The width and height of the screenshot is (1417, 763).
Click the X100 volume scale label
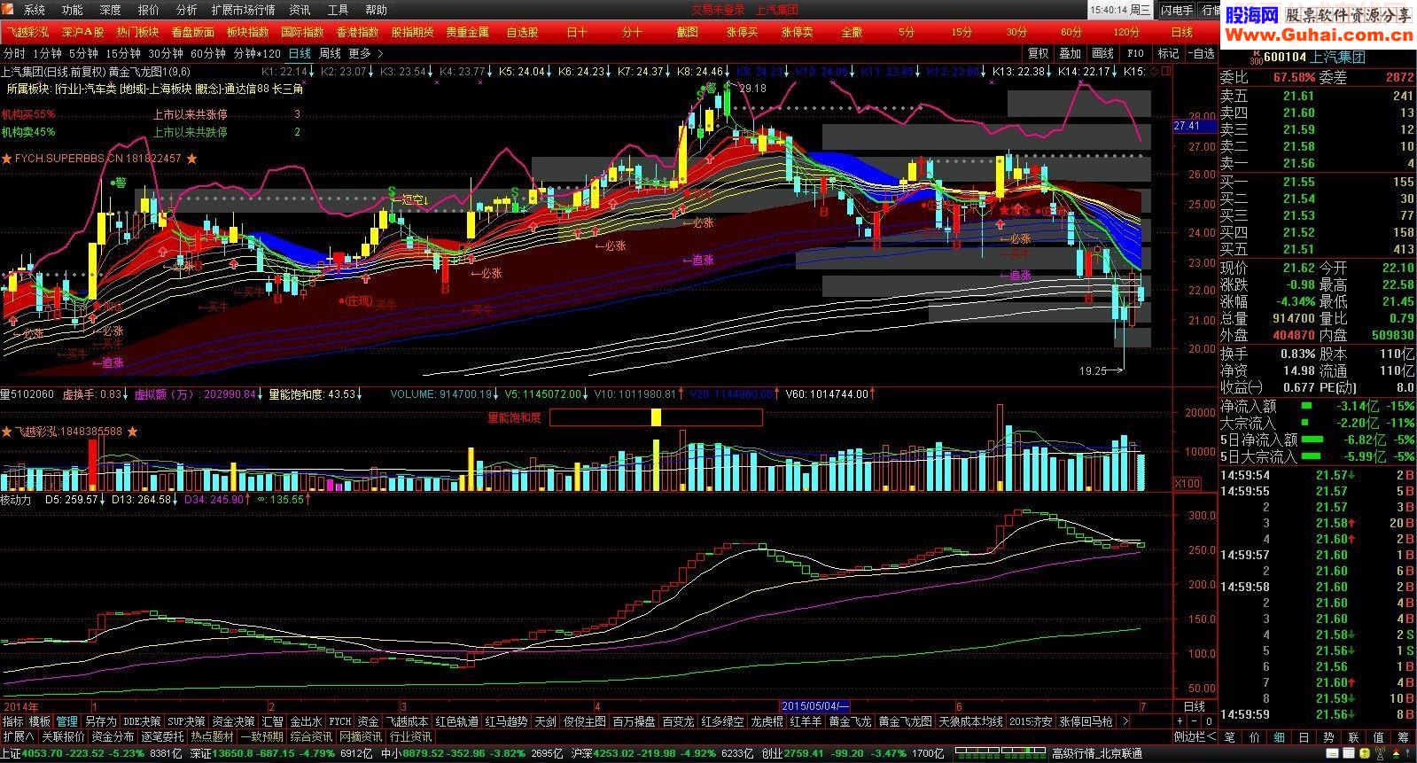[x=1187, y=484]
